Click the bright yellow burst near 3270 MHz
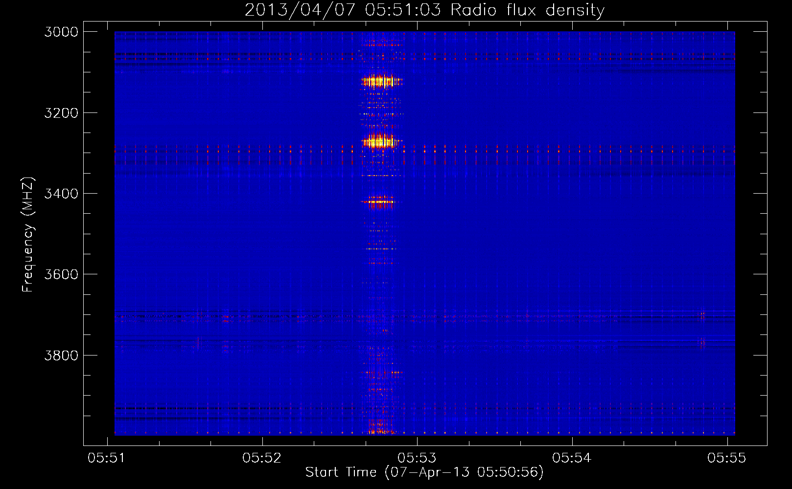Image resolution: width=792 pixels, height=489 pixels. (x=381, y=141)
